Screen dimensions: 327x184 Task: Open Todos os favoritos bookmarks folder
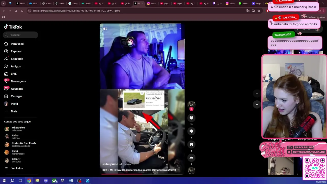tap(314, 17)
